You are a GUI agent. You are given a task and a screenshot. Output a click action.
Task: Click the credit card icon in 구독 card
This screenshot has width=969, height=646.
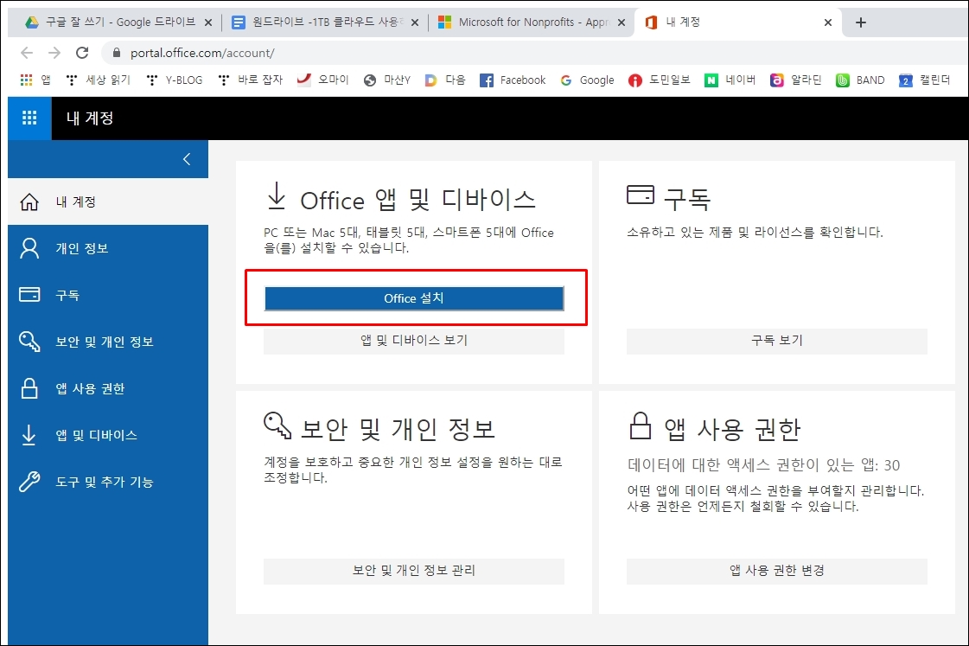(x=641, y=195)
